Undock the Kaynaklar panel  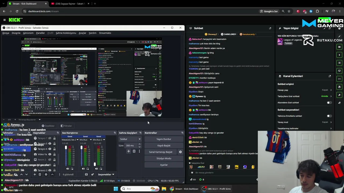[x=58, y=133]
